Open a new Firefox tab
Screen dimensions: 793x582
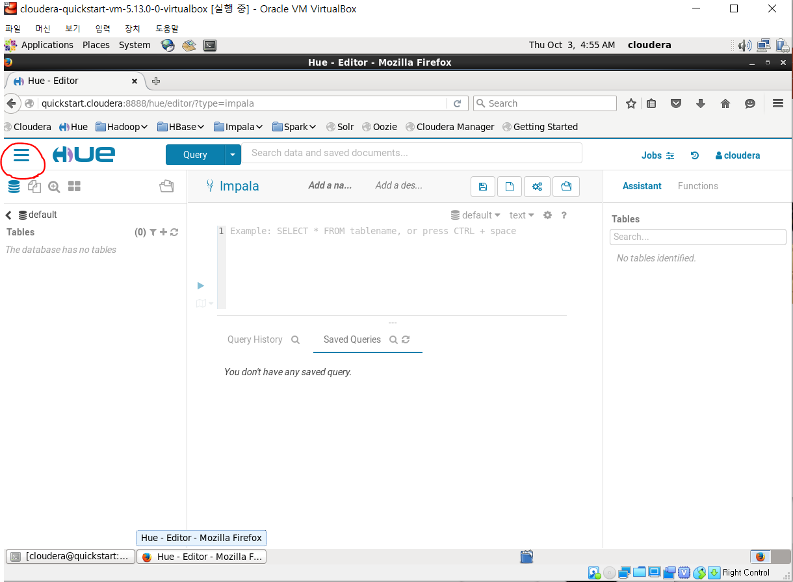[x=156, y=81]
